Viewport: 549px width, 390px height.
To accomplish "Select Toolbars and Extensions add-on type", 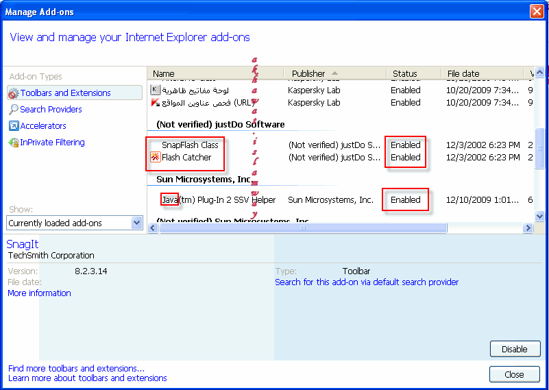I will [74, 93].
